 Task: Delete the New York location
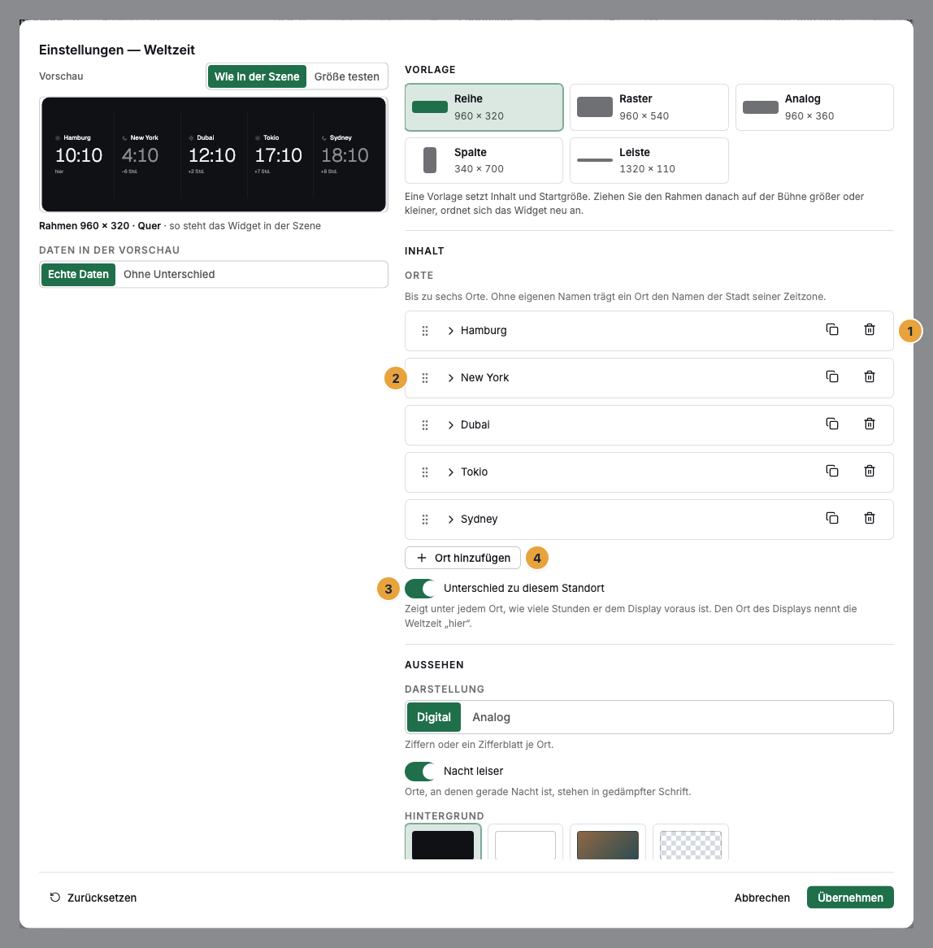coord(870,376)
